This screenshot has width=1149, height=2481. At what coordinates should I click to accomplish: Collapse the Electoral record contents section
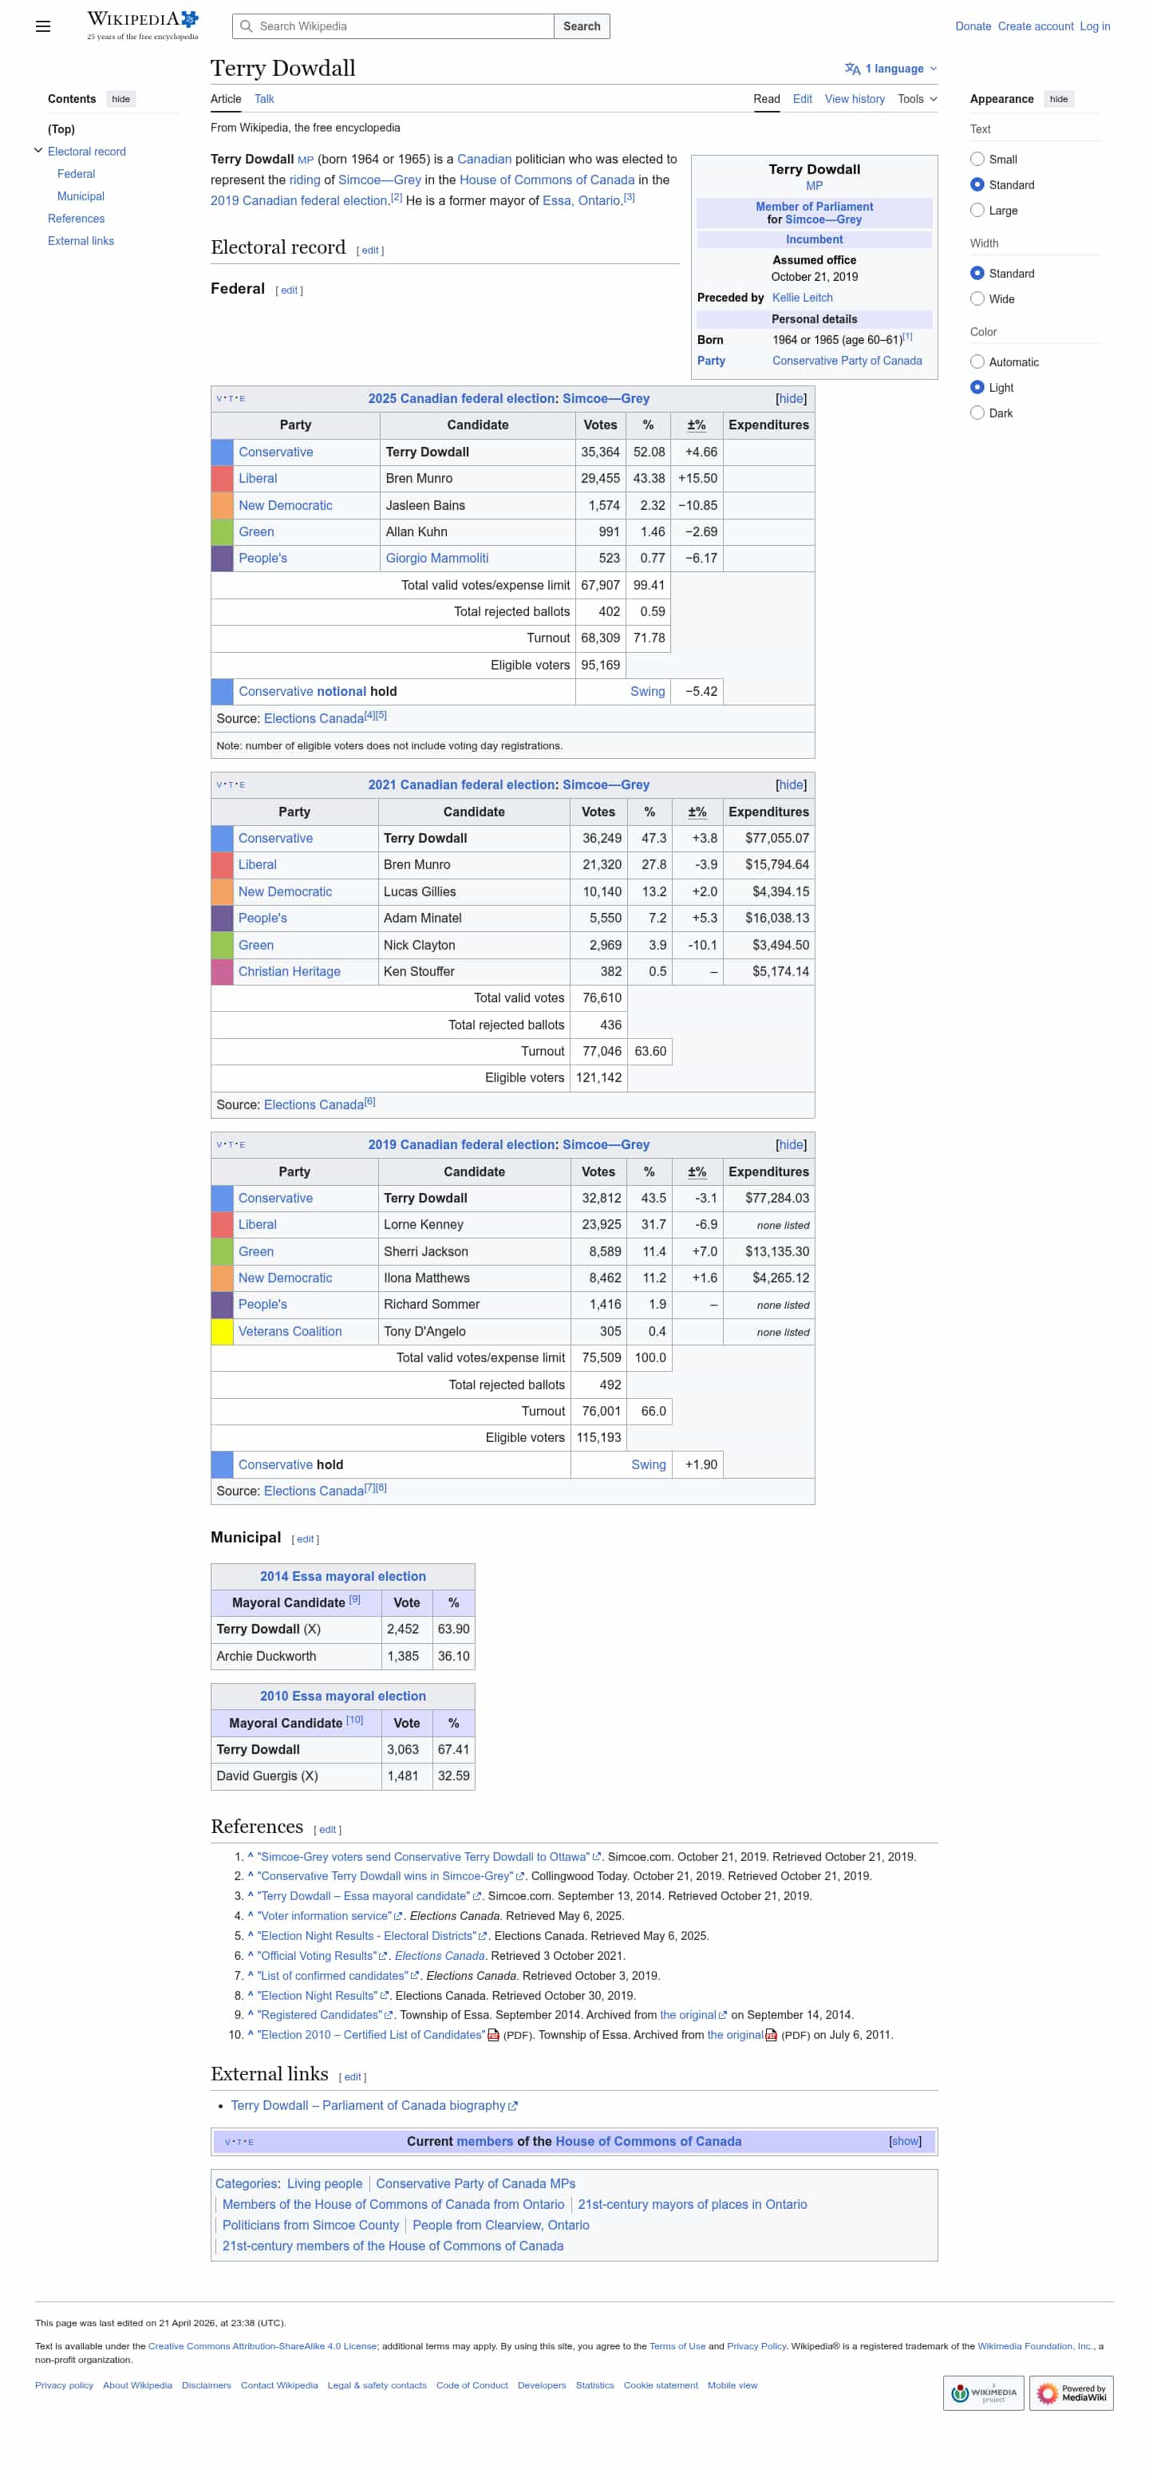point(38,150)
